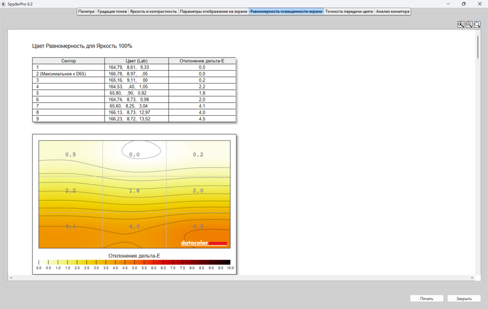Open the Яркость и контрастность tab

click(153, 12)
